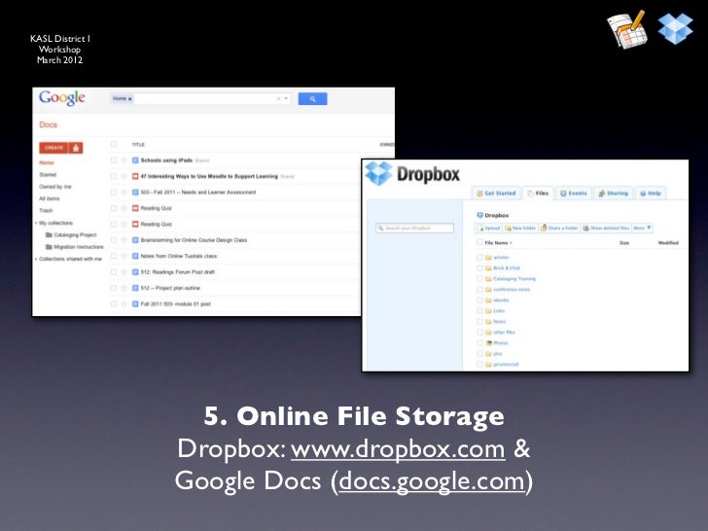Click the document icon of 'Schools using iPads'
Viewport: 708px width, 531px height.
click(x=135, y=160)
